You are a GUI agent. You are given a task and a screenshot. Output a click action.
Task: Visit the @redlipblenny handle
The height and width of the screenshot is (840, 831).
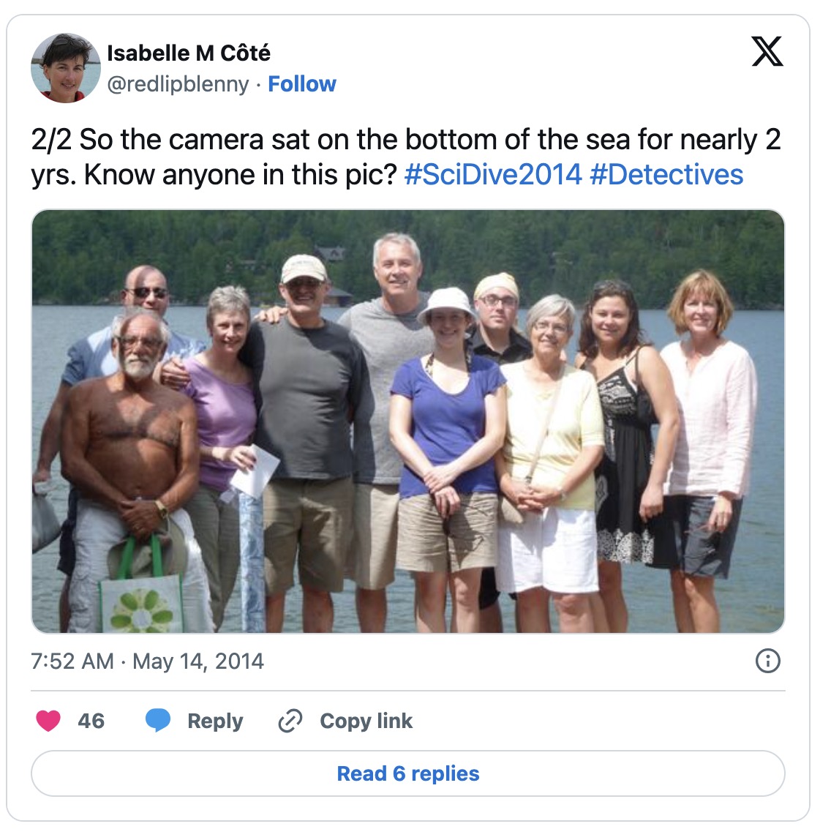pos(178,84)
